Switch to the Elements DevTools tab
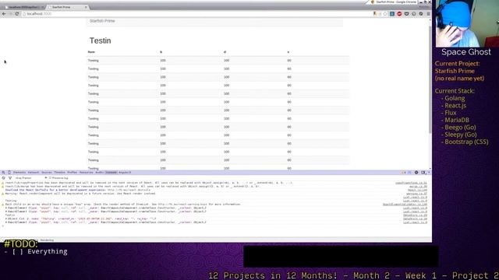Screen dimensions: 499x280 click(x=19, y=173)
